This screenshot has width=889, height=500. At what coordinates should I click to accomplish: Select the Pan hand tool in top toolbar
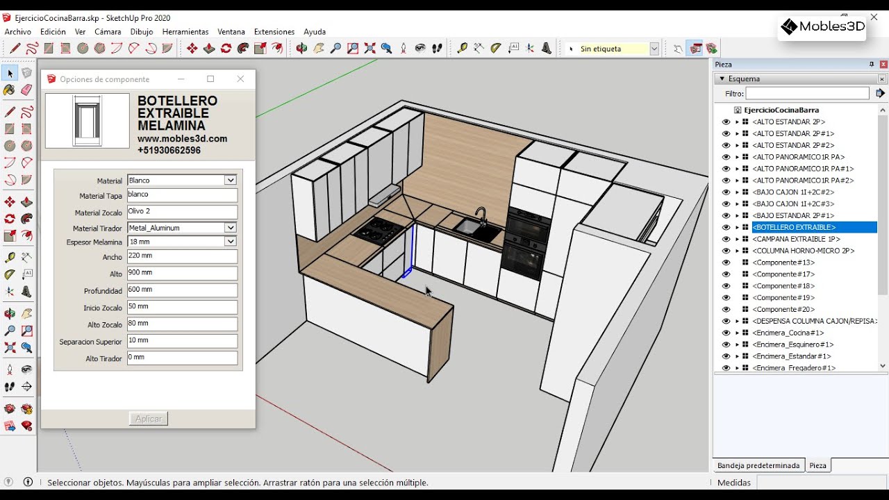[x=319, y=49]
